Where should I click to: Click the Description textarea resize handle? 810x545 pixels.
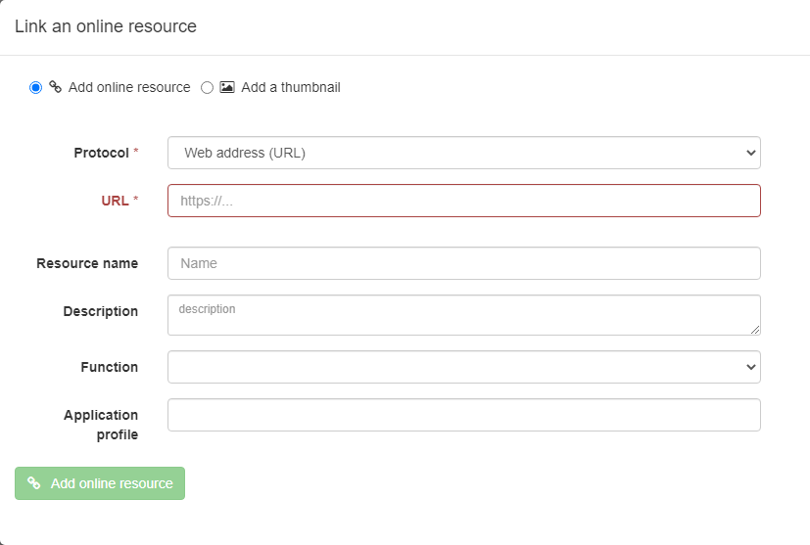pos(755,330)
